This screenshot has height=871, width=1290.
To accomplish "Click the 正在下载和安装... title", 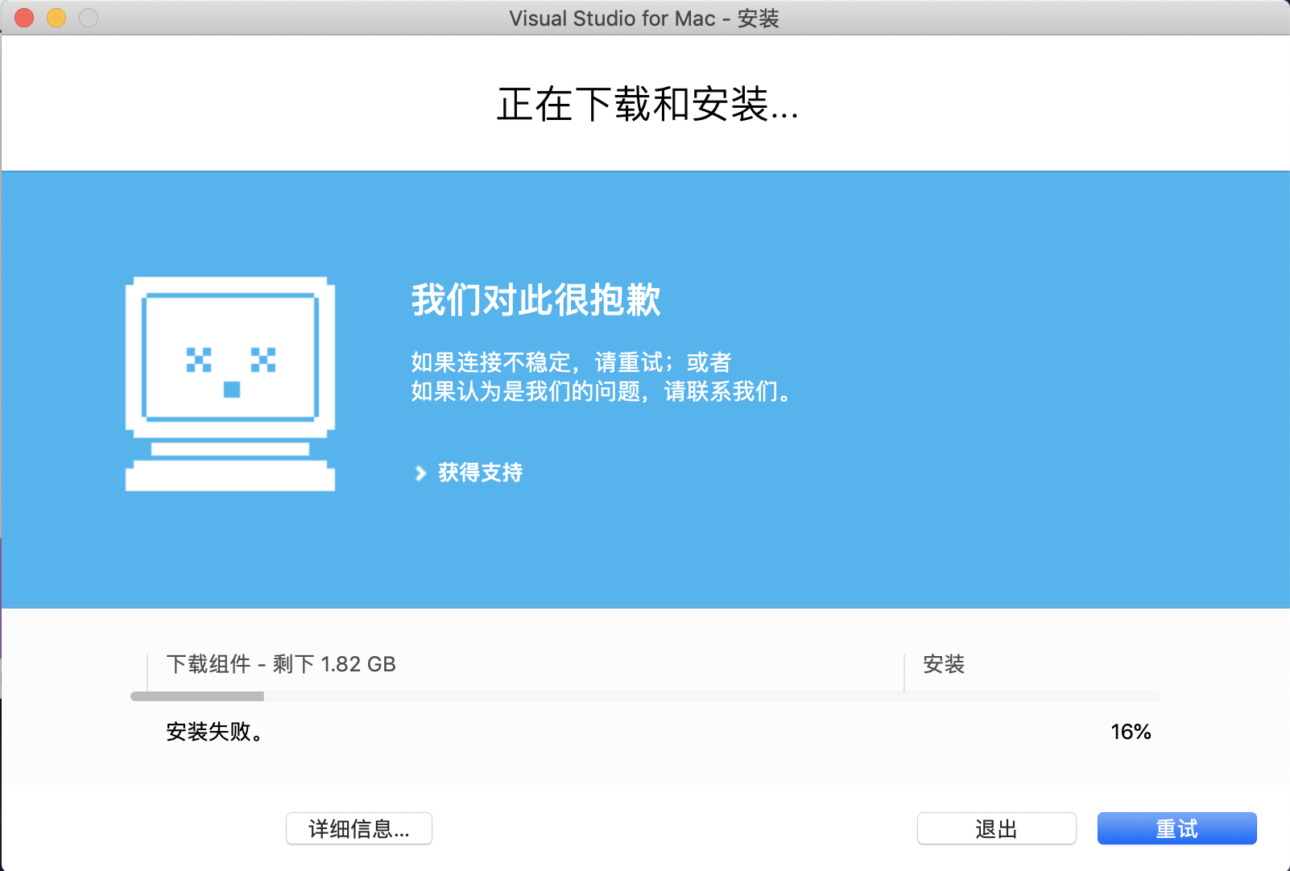I will 647,105.
